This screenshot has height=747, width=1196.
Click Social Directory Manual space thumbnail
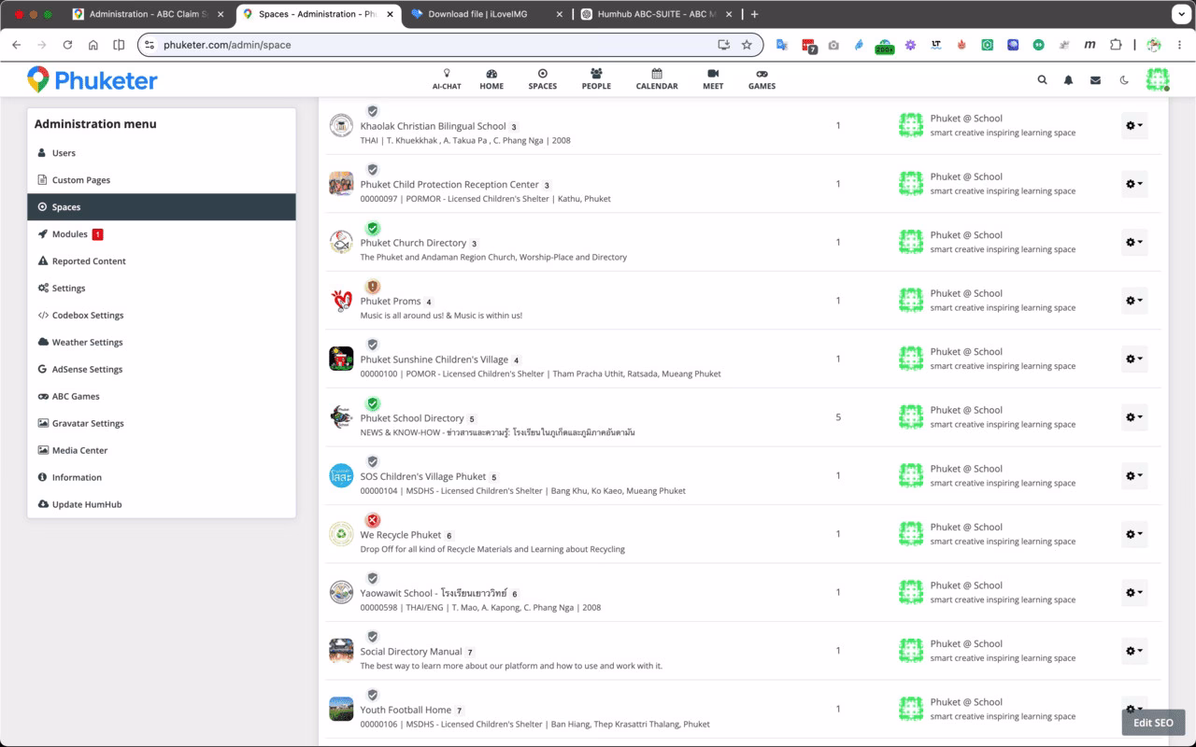(x=341, y=651)
